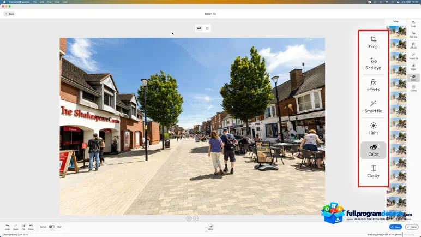The width and height of the screenshot is (421, 237).
Task: Go back using the Back button
Action: point(9,14)
